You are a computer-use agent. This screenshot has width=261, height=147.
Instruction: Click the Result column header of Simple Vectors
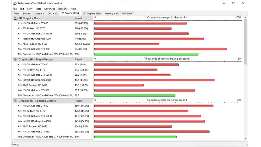pyautogui.click(x=83, y=60)
